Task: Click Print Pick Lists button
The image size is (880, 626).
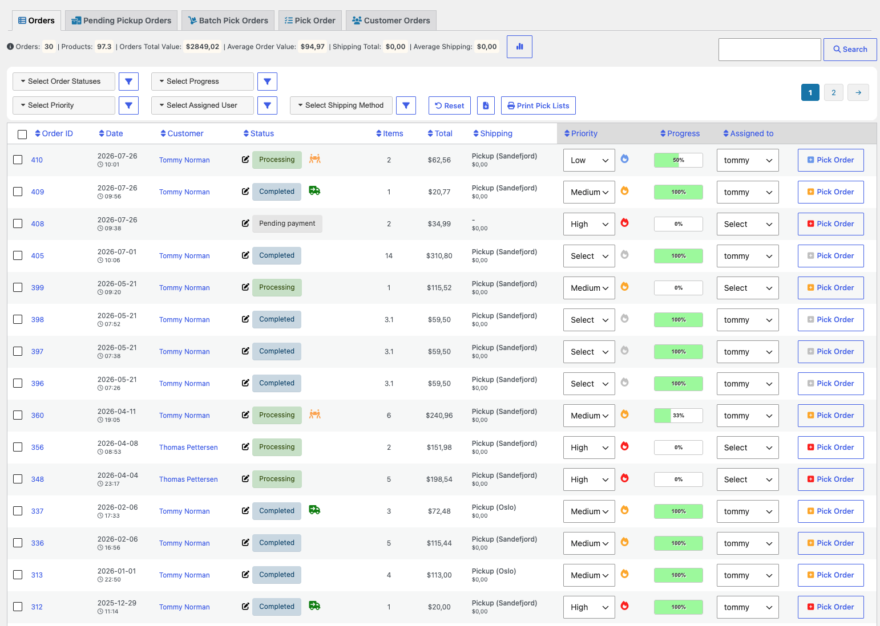Action: 538,105
